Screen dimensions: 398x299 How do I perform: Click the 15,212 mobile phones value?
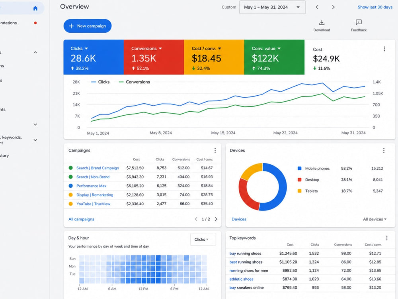(377, 168)
